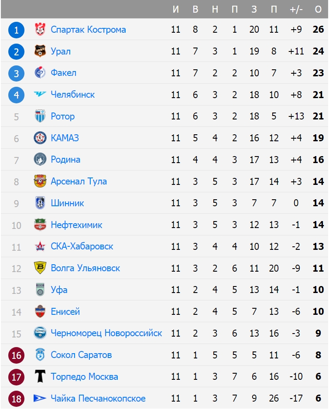Click the Чайка Песчанокопское pennant icon

pyautogui.click(x=40, y=399)
